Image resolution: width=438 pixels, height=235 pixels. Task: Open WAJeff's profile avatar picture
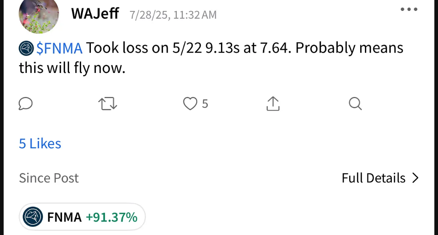[x=39, y=15]
